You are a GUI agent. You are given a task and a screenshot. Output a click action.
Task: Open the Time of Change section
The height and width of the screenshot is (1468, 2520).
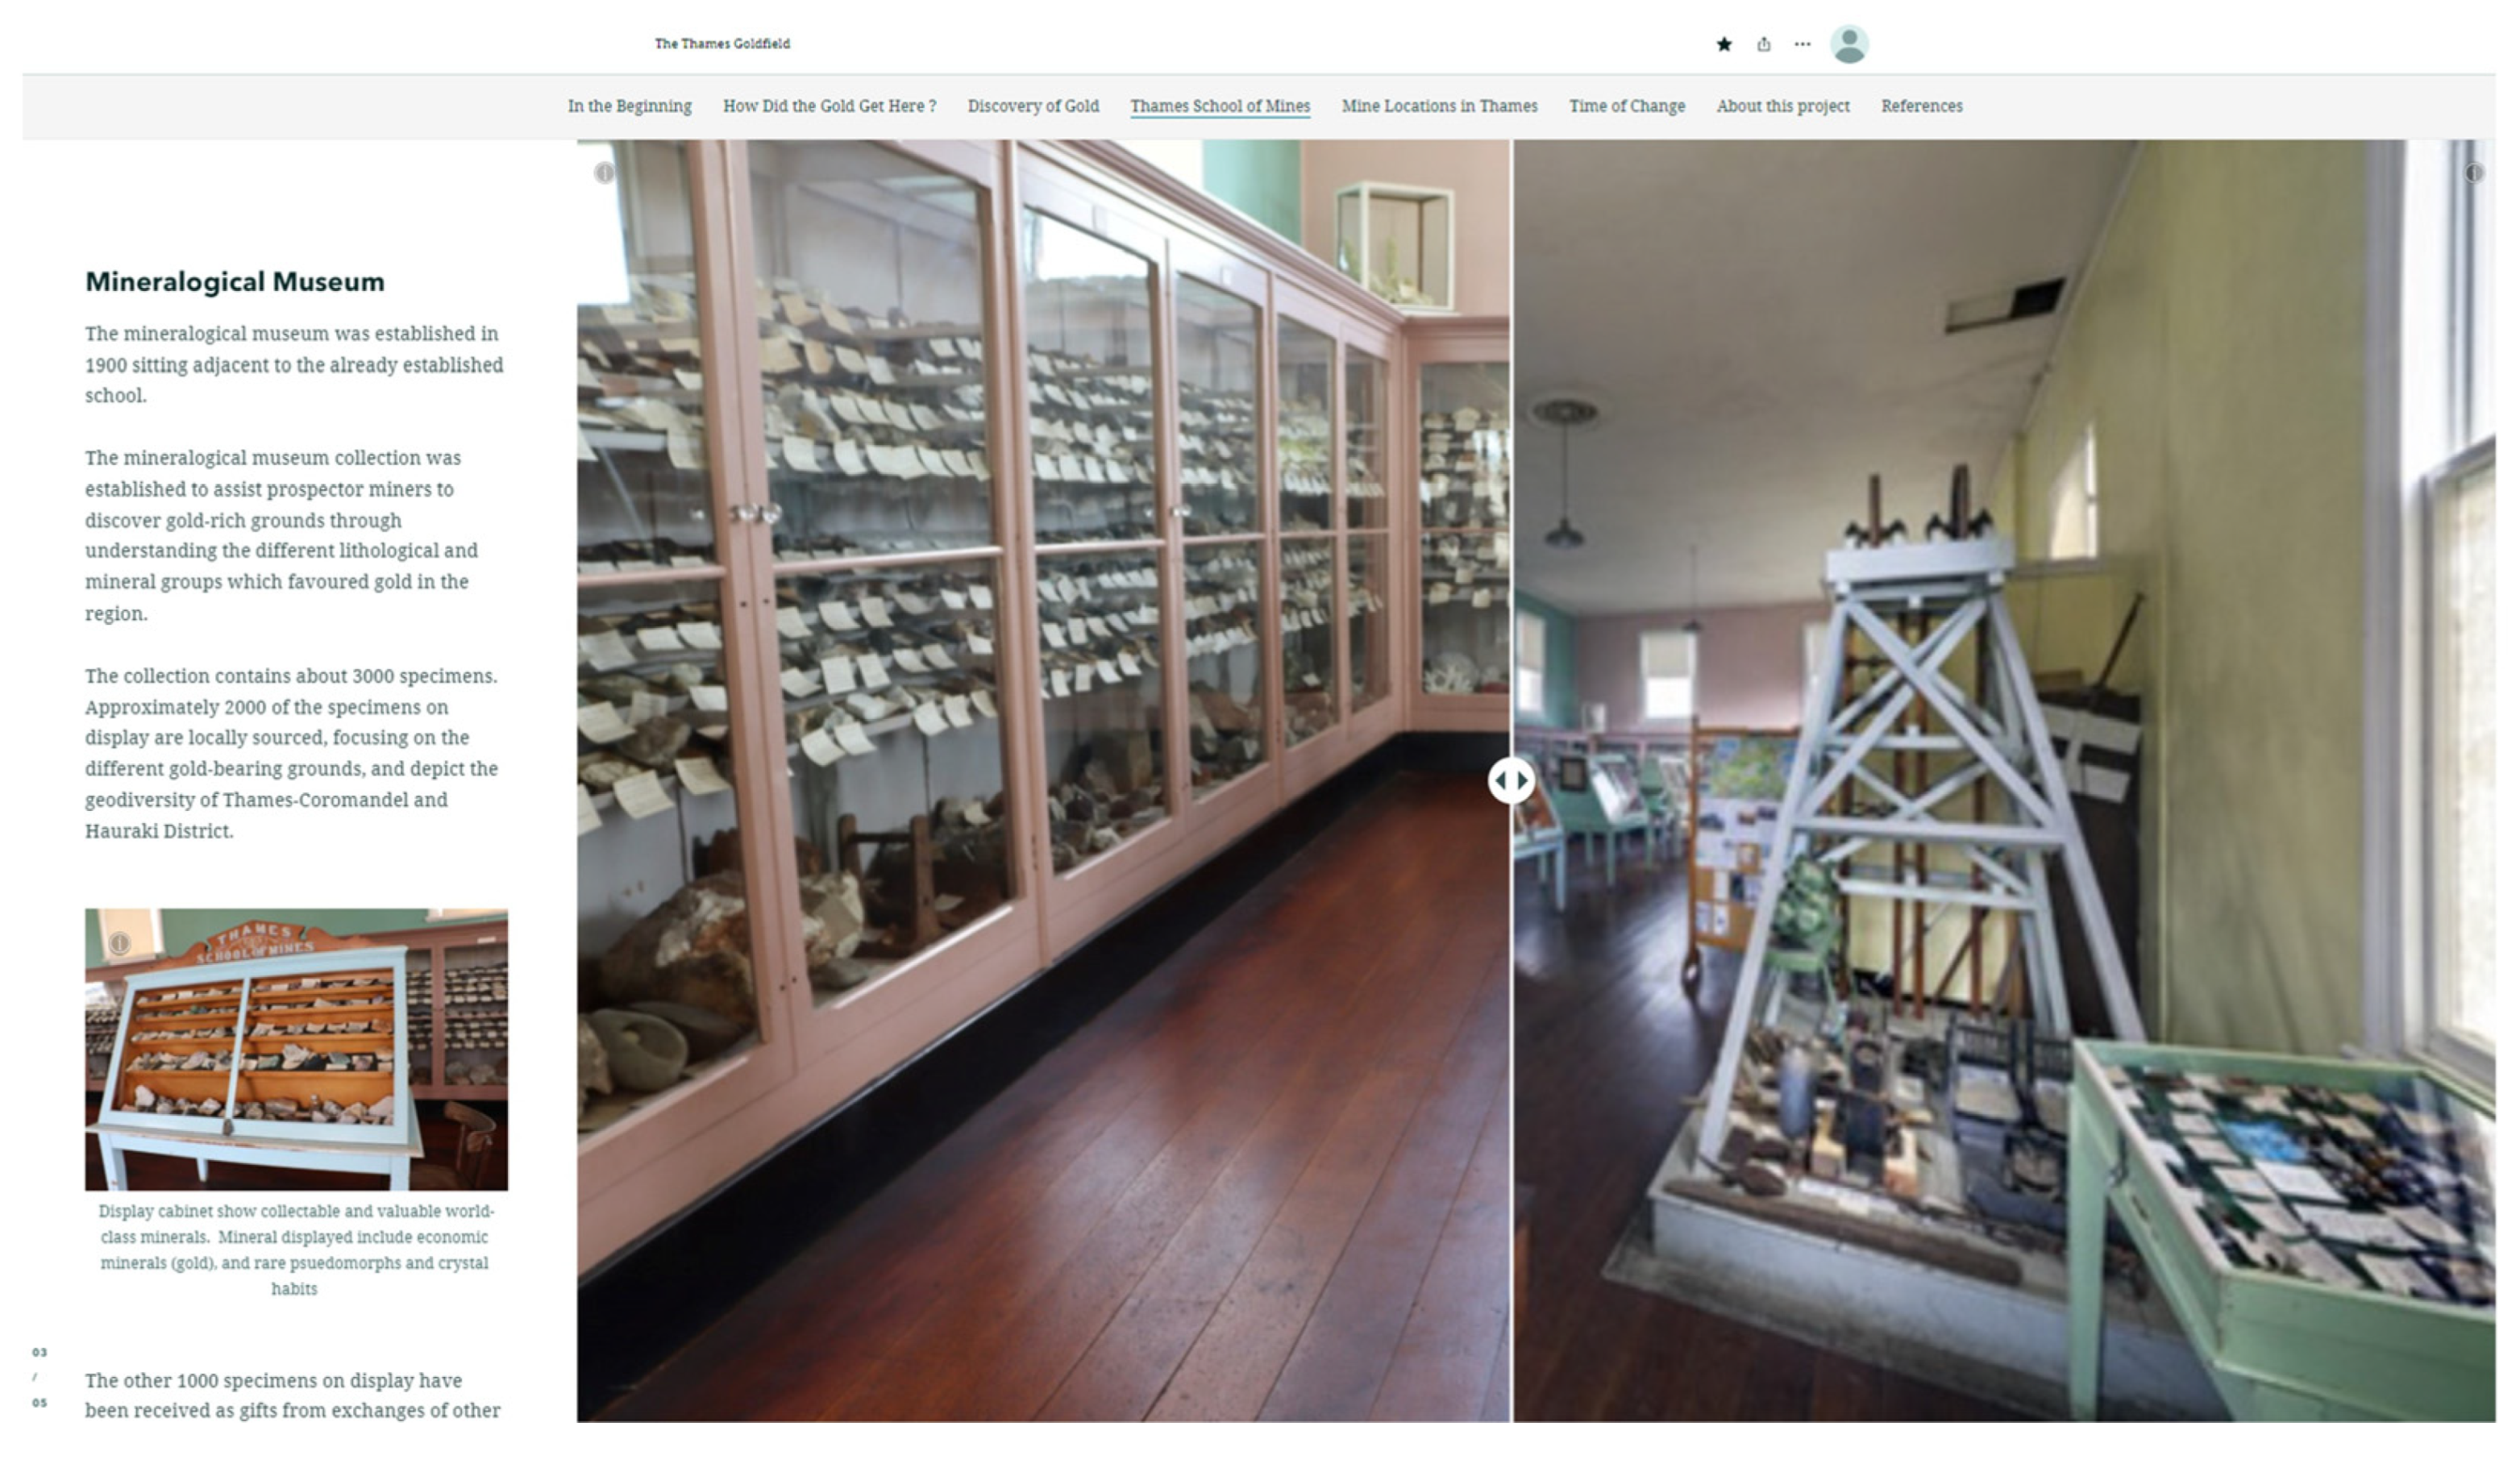click(1627, 106)
